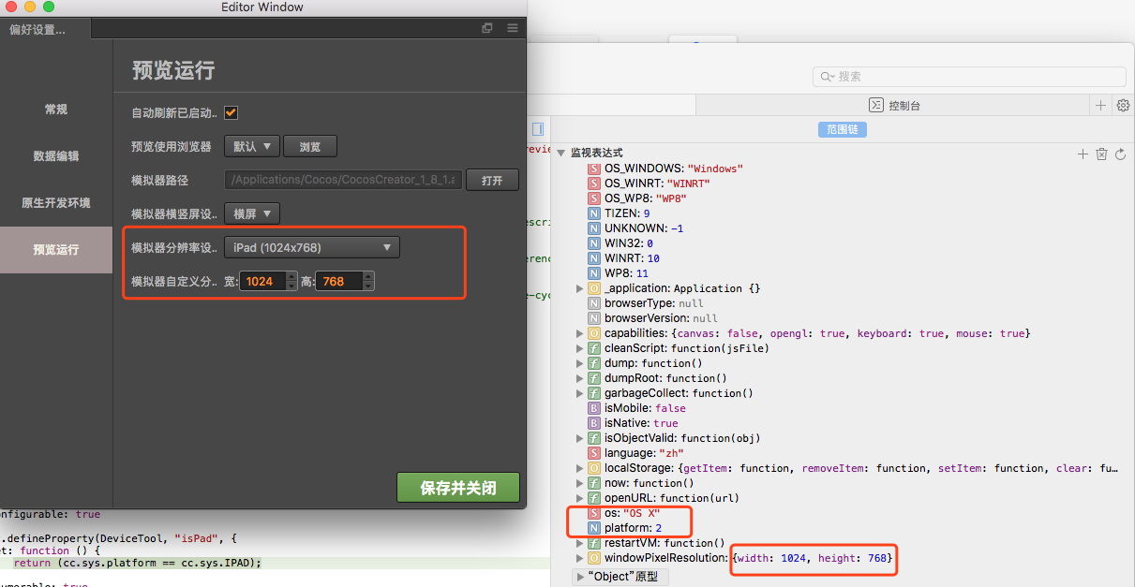Screen dimensions: 1135x587
Task: Select the 常规 preferences tab
Action: pos(56,110)
